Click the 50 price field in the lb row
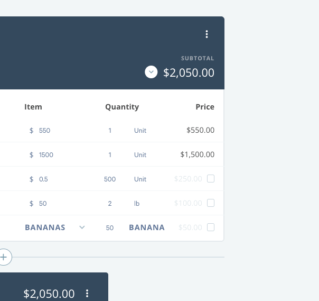The image size is (319, 301). (x=43, y=203)
